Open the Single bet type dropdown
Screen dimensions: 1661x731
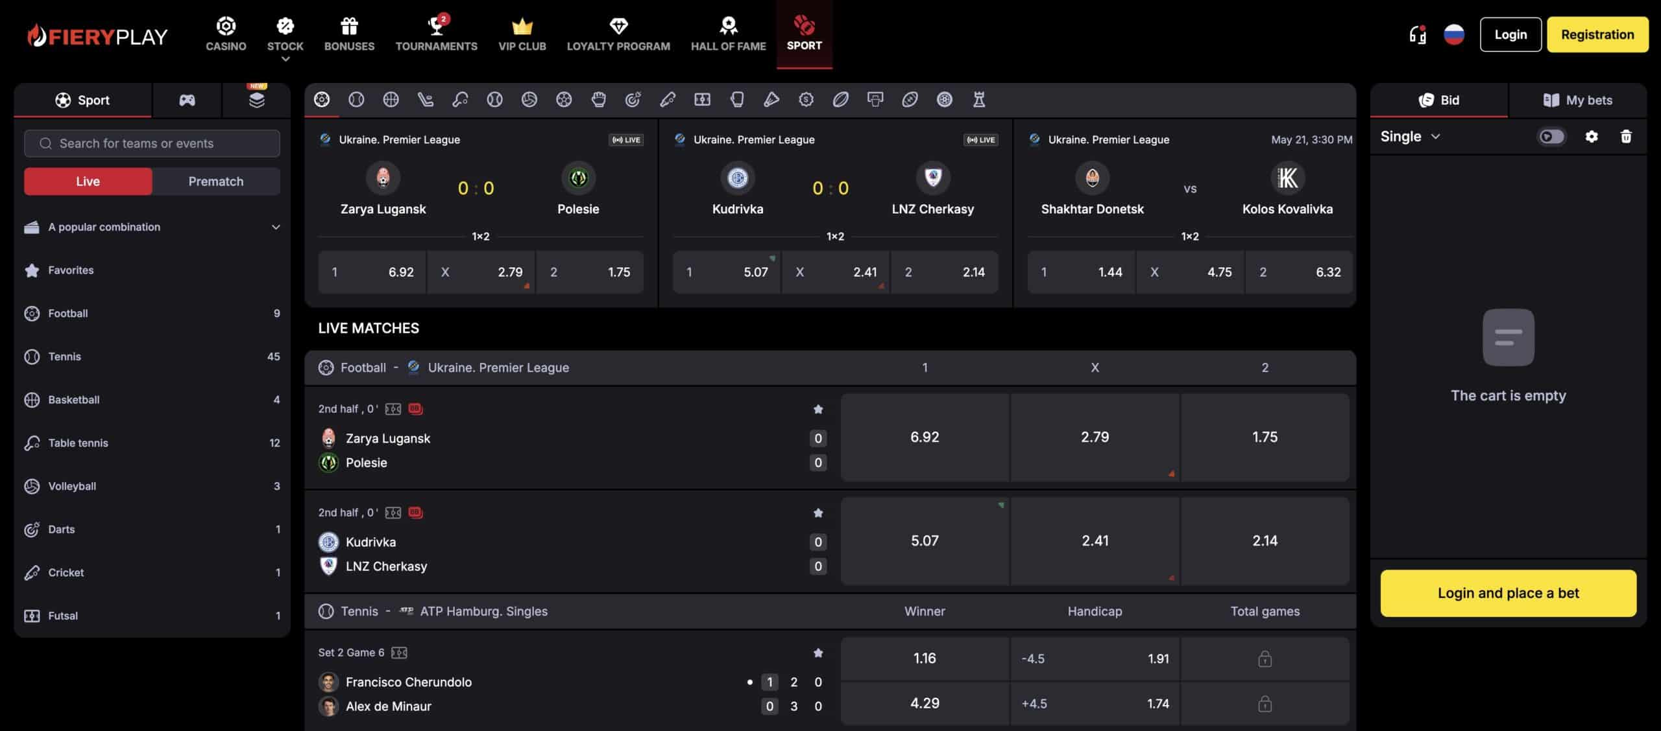tap(1411, 136)
